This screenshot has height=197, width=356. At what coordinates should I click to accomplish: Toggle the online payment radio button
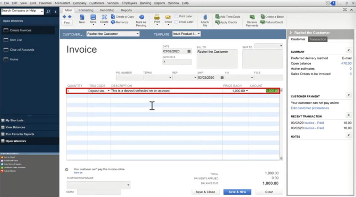pos(67,170)
